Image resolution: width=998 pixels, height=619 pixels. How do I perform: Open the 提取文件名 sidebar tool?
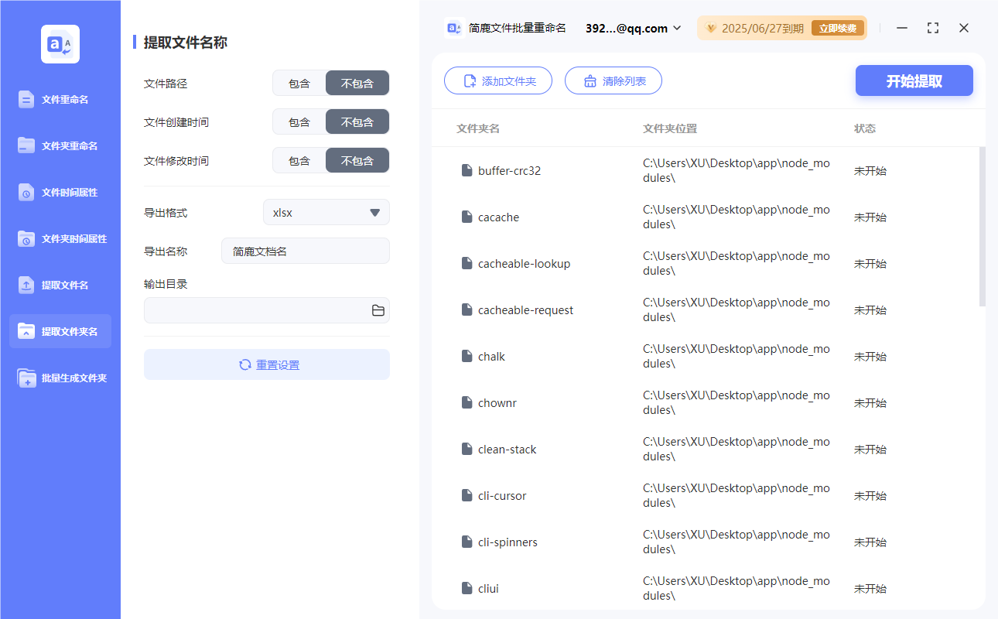(x=60, y=285)
